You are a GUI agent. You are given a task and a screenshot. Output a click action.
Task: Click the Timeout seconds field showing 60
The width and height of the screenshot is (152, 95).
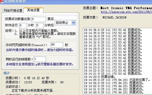tap(57, 45)
